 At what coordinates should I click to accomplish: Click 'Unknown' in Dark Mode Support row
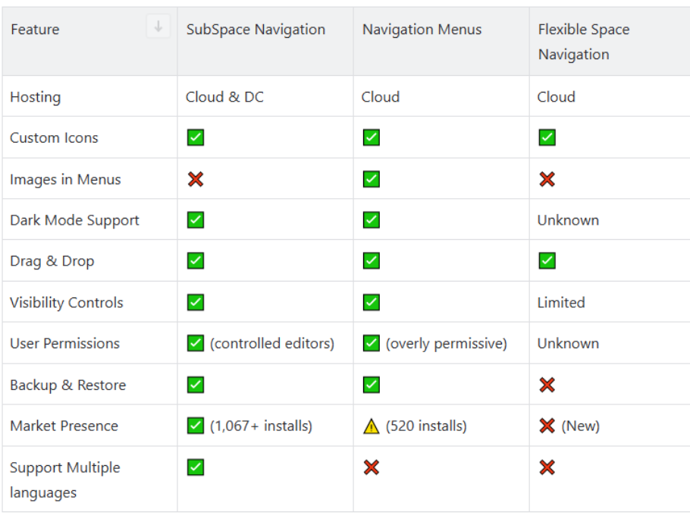coord(568,220)
